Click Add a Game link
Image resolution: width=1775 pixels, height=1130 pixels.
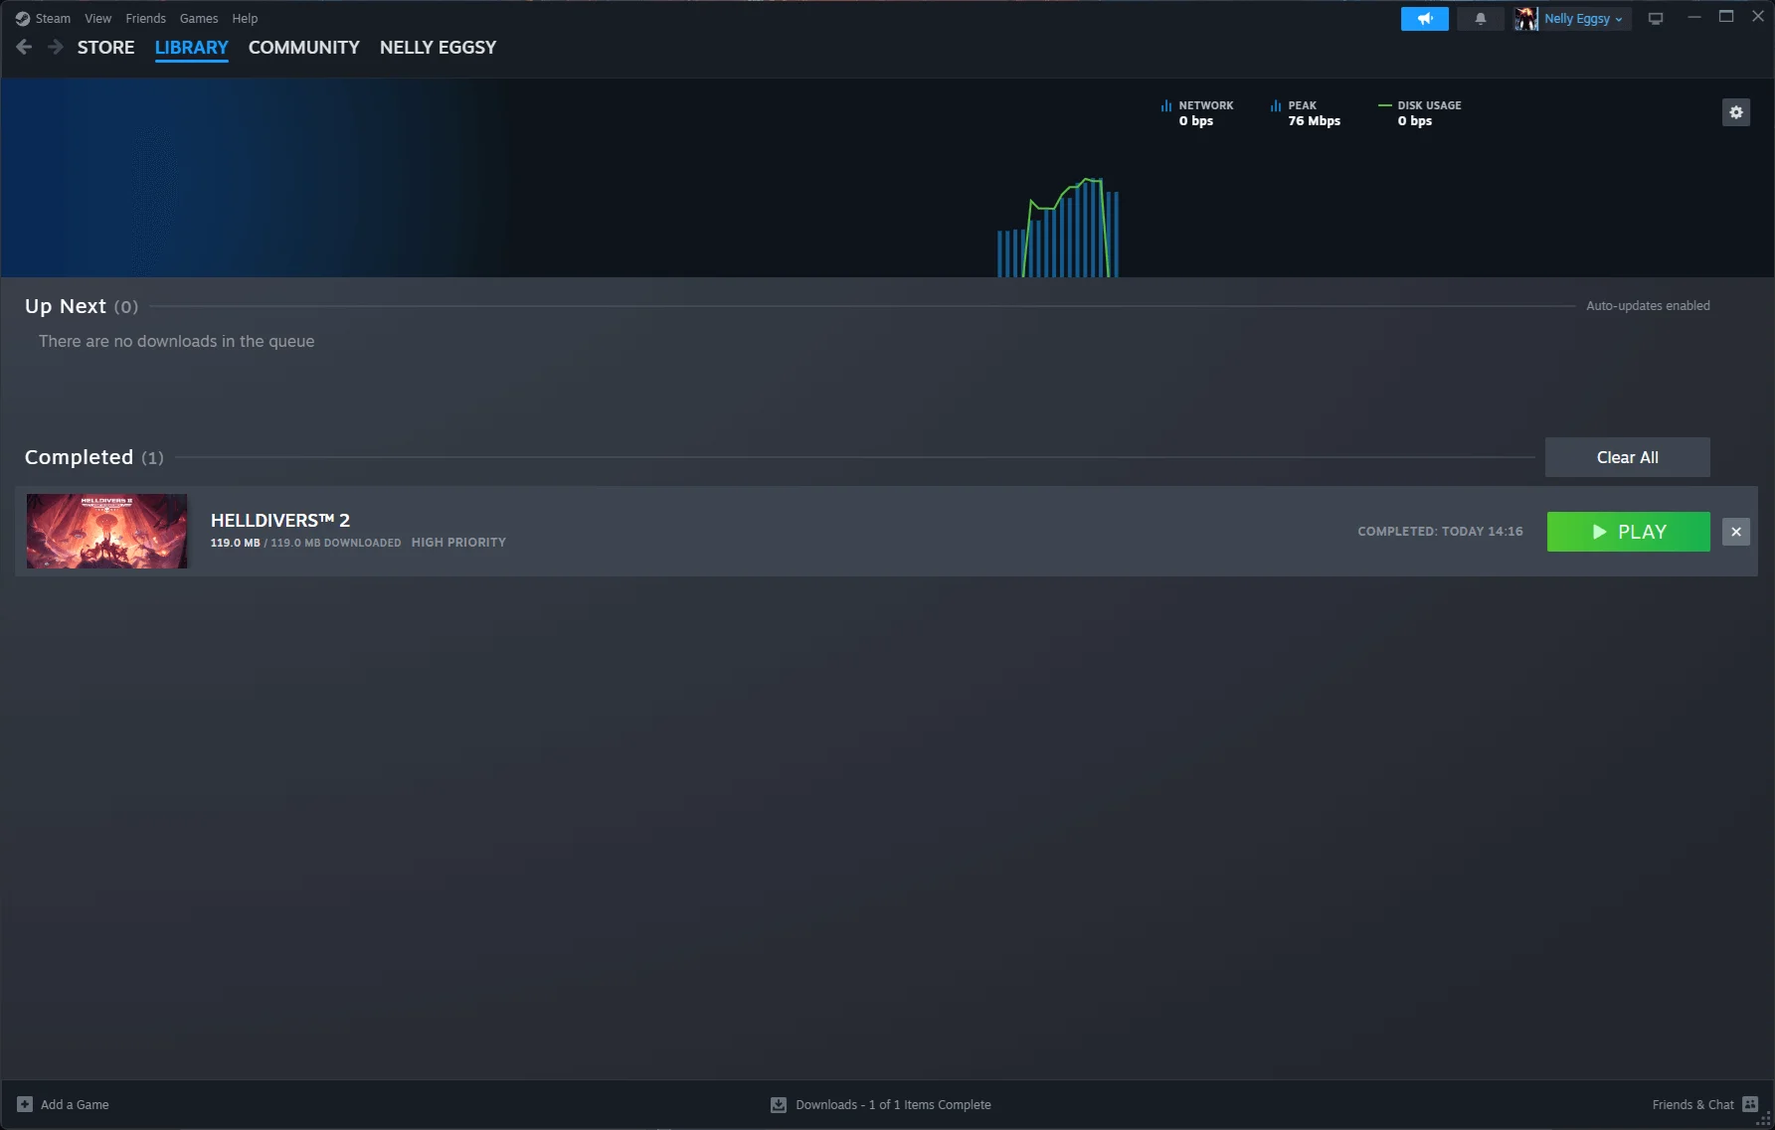point(75,1104)
